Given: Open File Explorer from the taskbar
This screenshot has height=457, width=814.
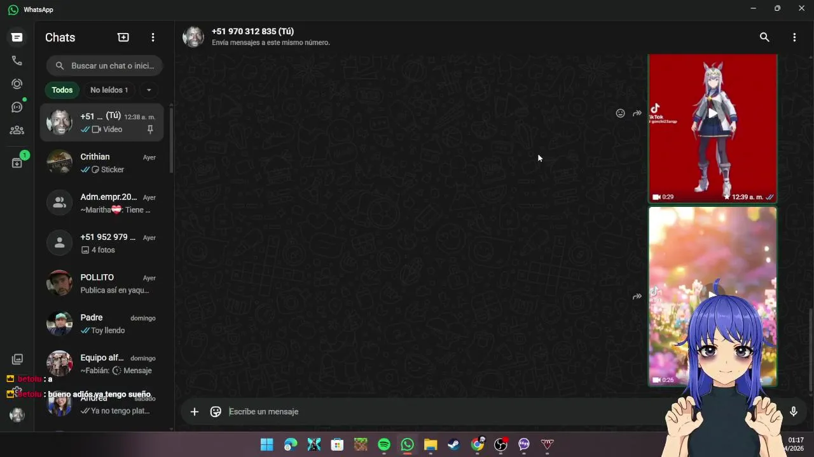Looking at the screenshot, I should coord(431,445).
